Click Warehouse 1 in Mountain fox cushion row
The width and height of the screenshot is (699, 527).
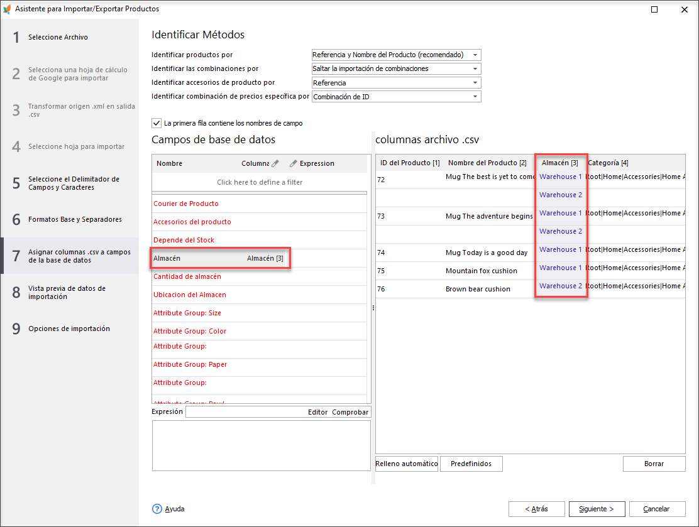560,268
